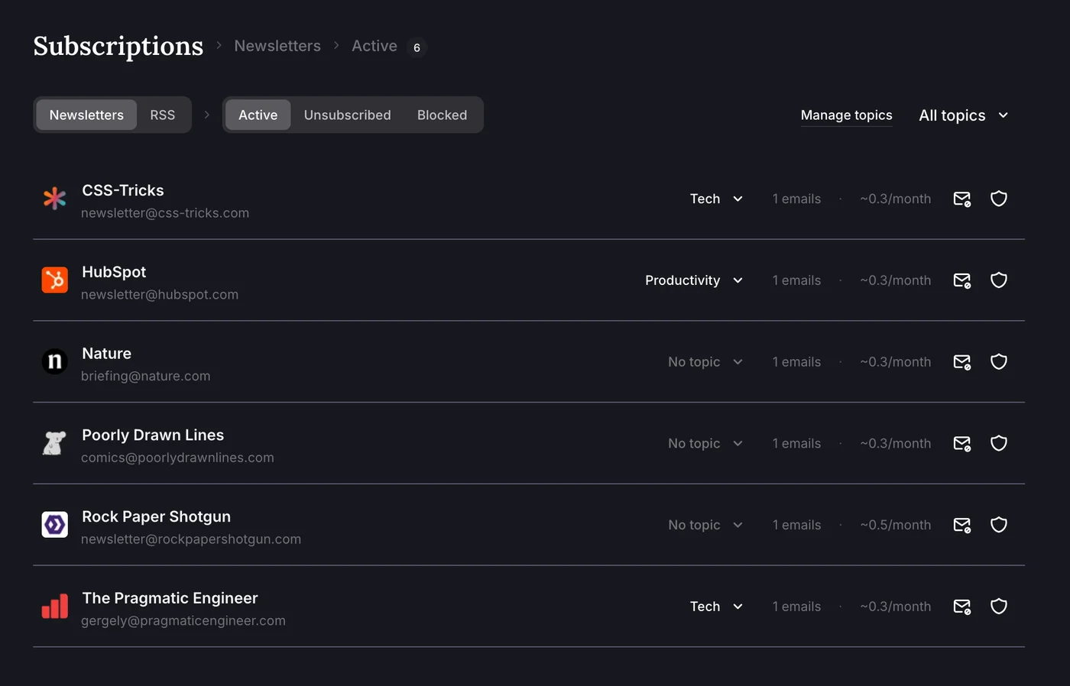Click the newsletter@css-tricks.com address

click(165, 213)
